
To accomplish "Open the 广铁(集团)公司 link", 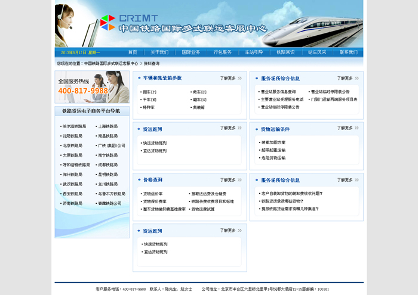I will coord(111,145).
